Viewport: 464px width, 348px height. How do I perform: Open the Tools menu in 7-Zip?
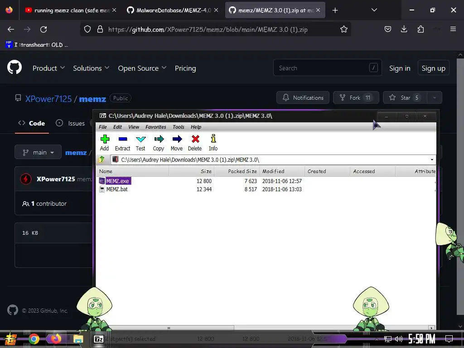[179, 127]
